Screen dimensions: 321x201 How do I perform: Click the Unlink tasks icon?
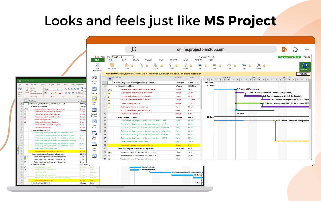tap(229, 65)
